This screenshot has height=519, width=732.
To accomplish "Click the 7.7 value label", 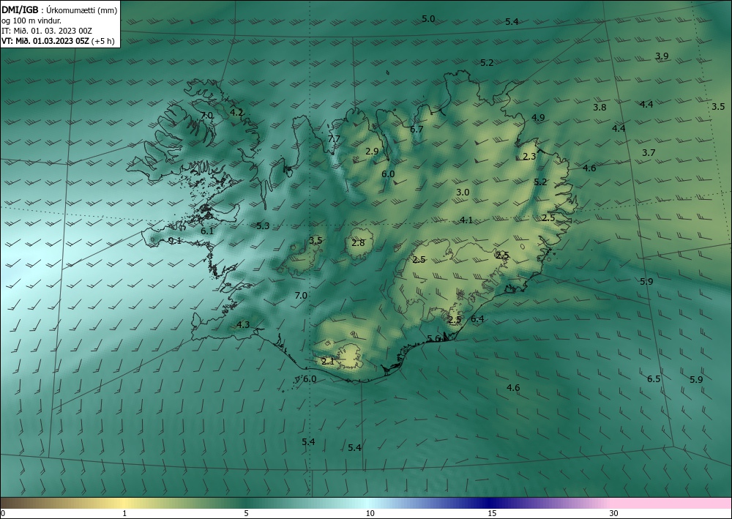I will coord(334,138).
